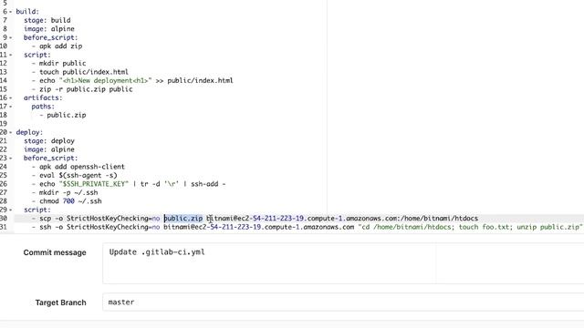The width and height of the screenshot is (584, 328).
Task: Click line number 31 in the gutter
Action: pos(4,227)
